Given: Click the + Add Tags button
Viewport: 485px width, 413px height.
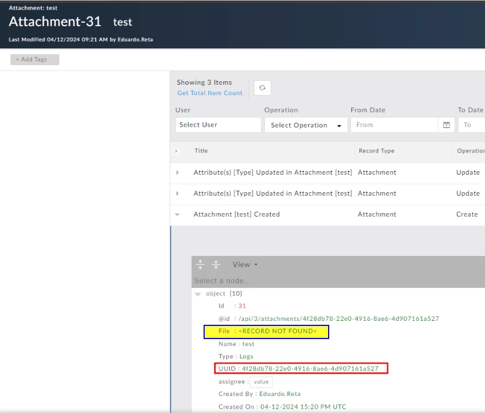Looking at the screenshot, I should tap(35, 59).
